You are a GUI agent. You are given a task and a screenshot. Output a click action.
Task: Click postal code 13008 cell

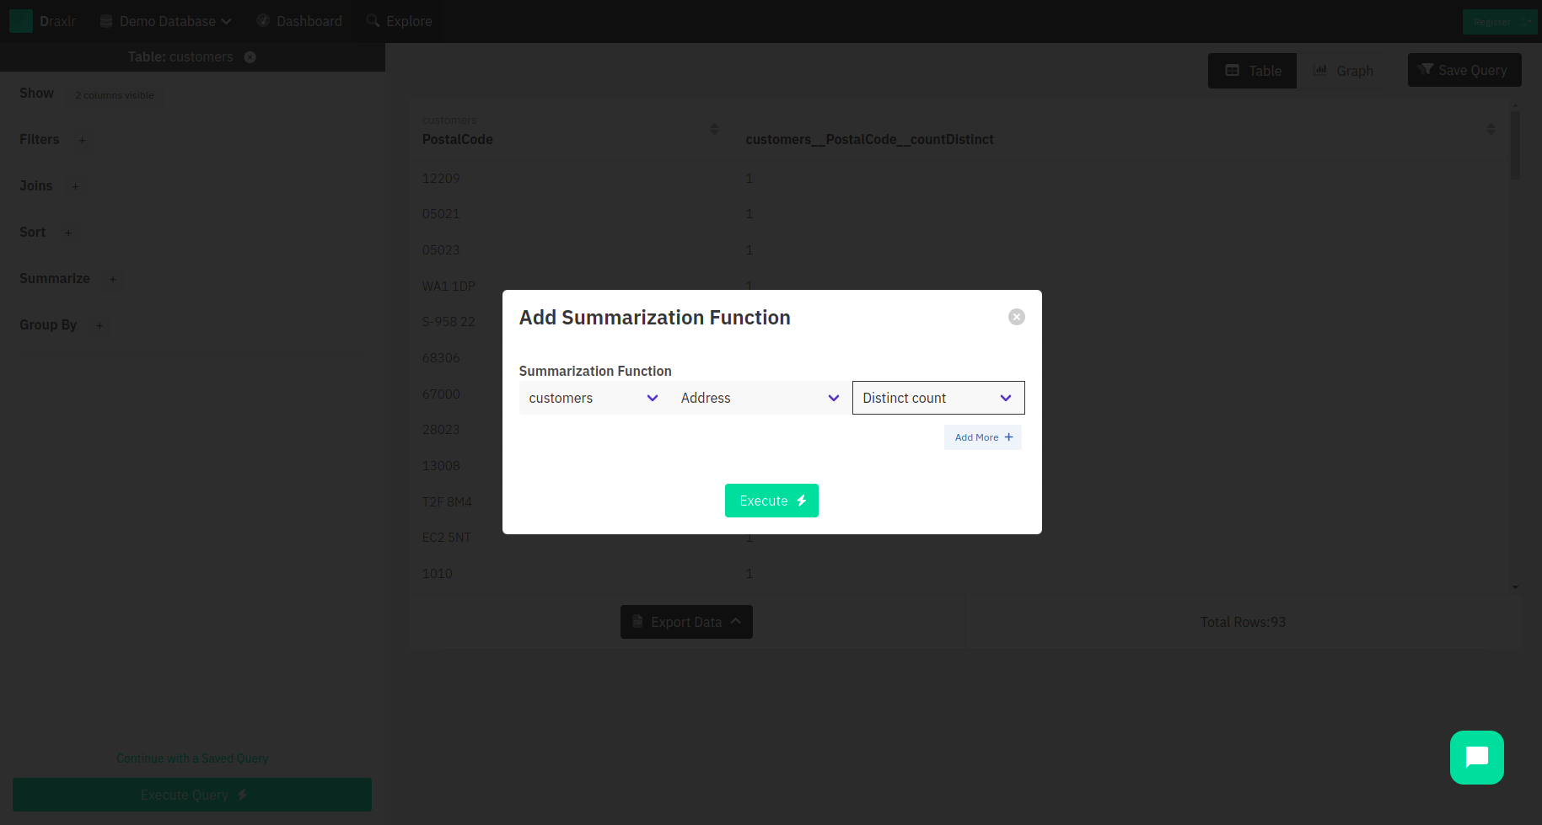tap(441, 466)
